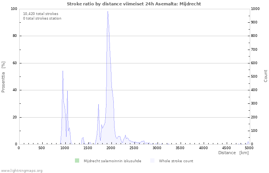
Task: Select the '0 total strokes station' text
Action: point(42,18)
